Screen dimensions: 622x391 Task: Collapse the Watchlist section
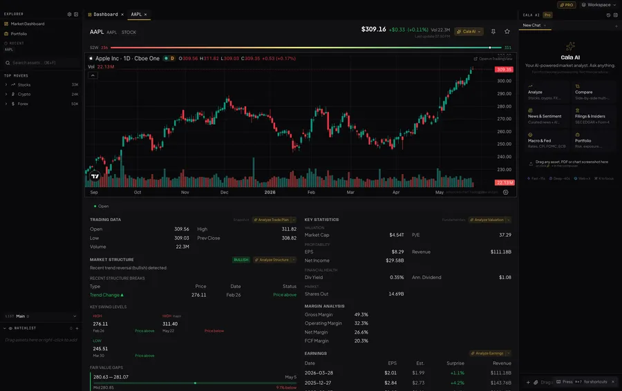click(x=5, y=328)
